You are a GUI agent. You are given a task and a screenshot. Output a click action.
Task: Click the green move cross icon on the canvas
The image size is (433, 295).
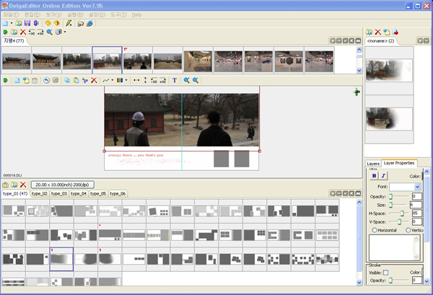click(357, 92)
